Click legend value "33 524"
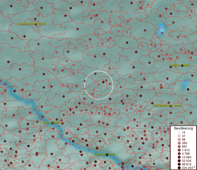 click(187, 161)
